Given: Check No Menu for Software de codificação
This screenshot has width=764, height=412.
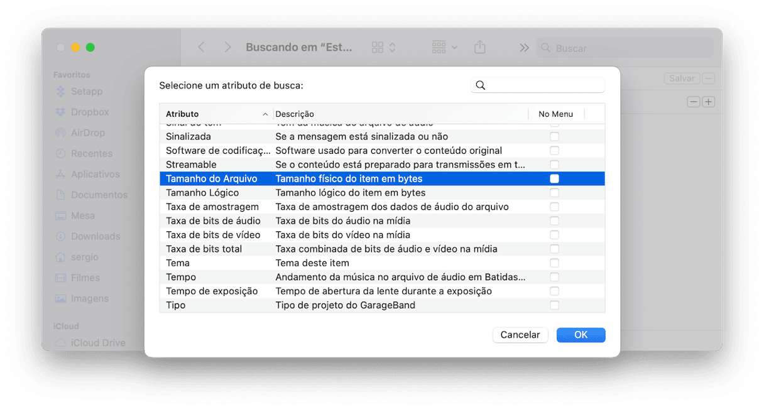Looking at the screenshot, I should point(554,151).
